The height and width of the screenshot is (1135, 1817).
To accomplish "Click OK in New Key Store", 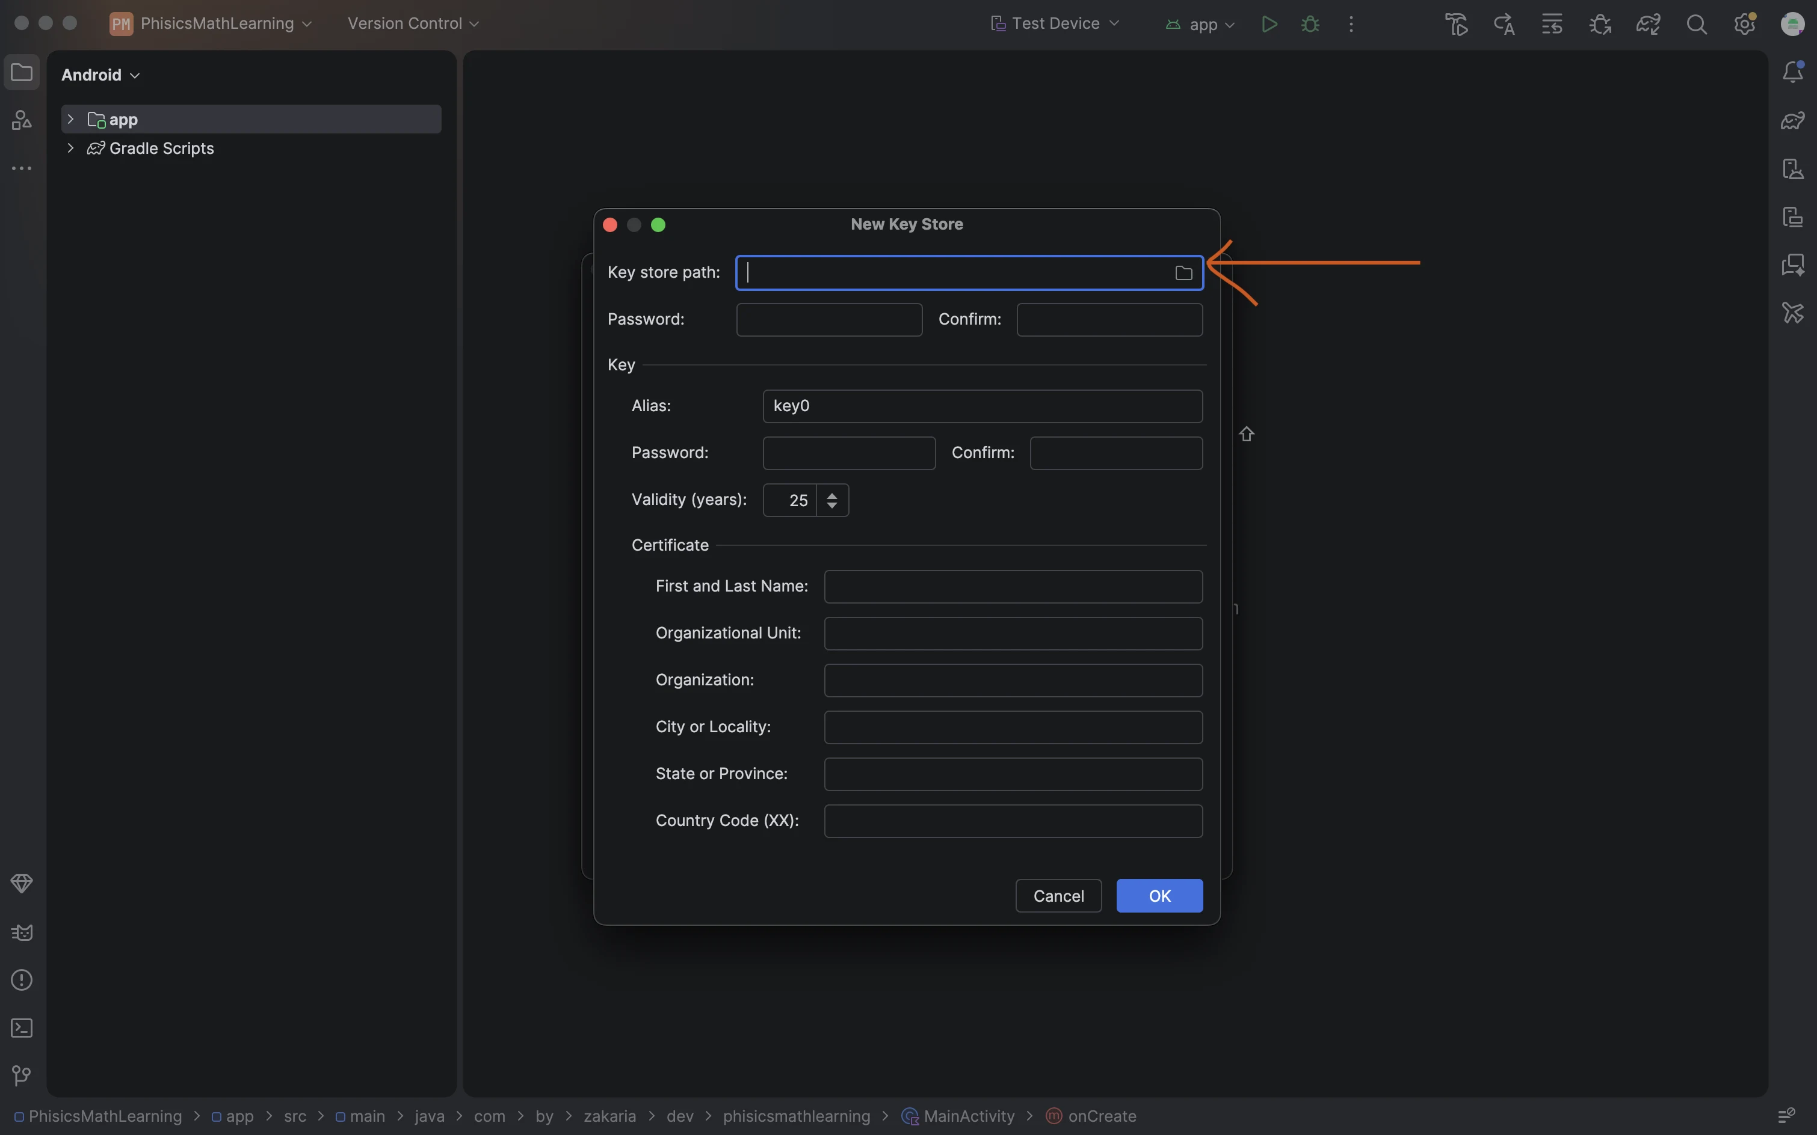I will tap(1159, 896).
